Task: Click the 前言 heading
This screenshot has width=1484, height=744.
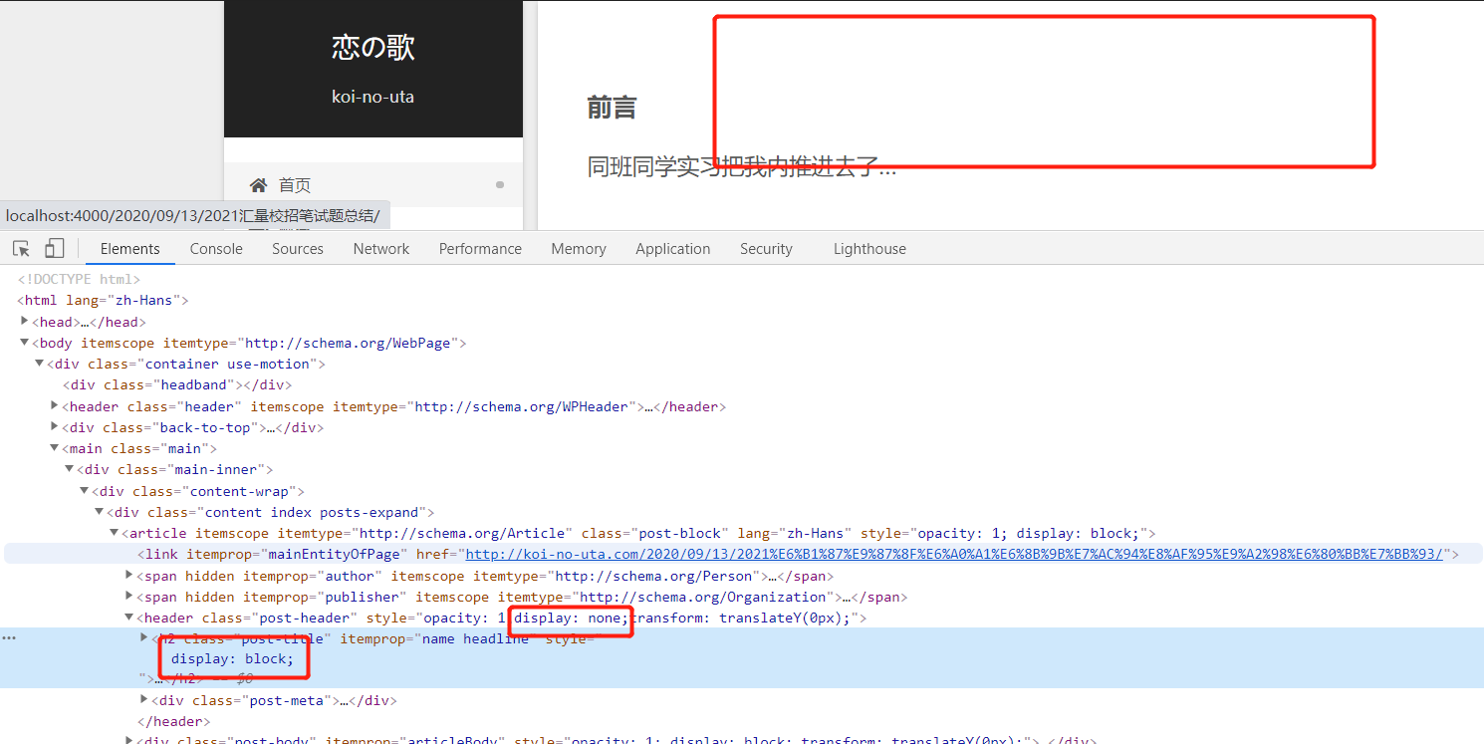Action: click(612, 108)
